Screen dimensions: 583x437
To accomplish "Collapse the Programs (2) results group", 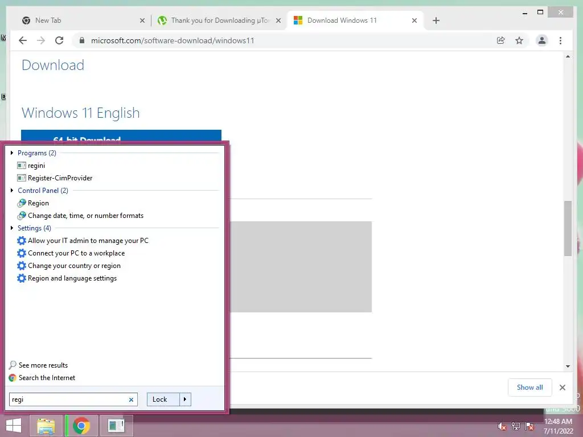I will [12, 152].
